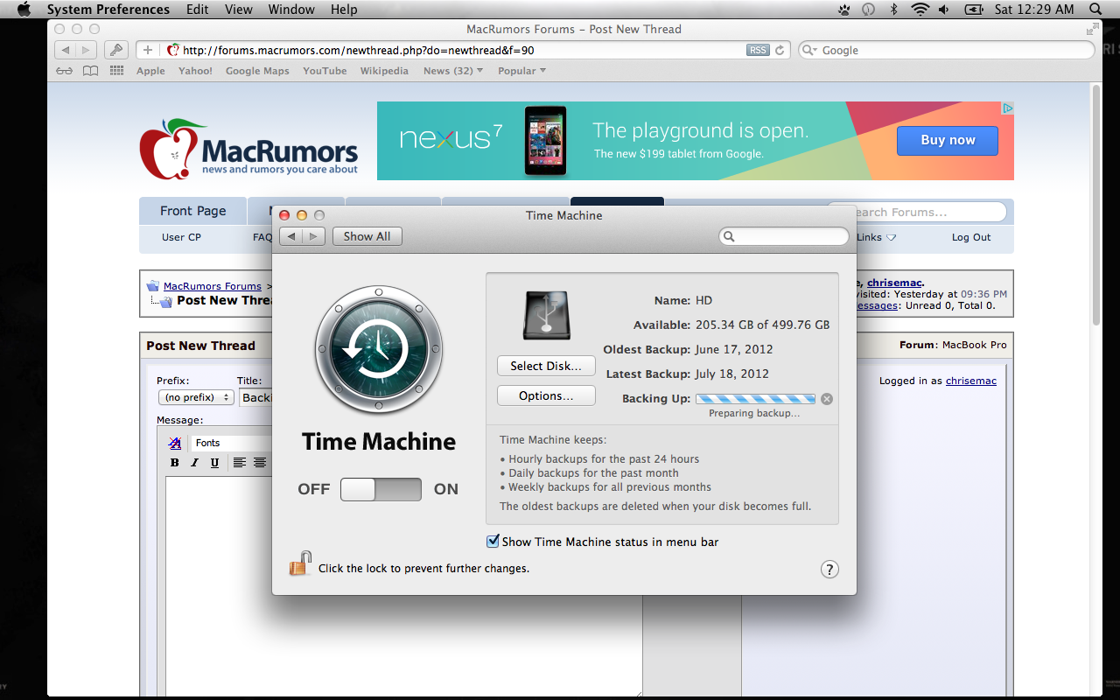Open Spotlight search in menu bar
This screenshot has width=1120, height=700.
point(1096,10)
